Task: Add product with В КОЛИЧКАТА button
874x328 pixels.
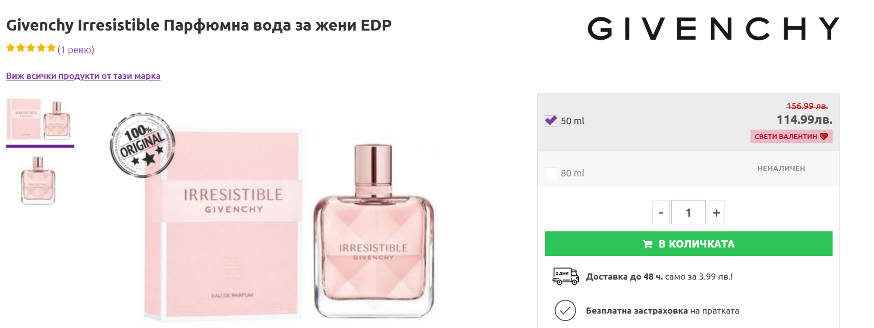Action: [688, 244]
